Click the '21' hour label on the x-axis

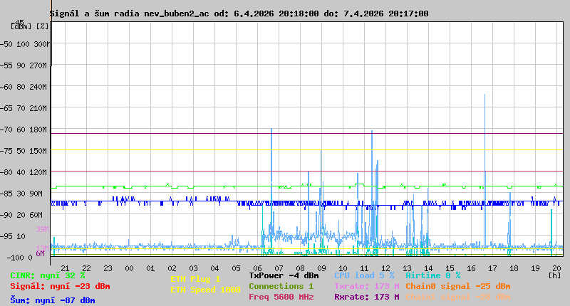(65, 268)
